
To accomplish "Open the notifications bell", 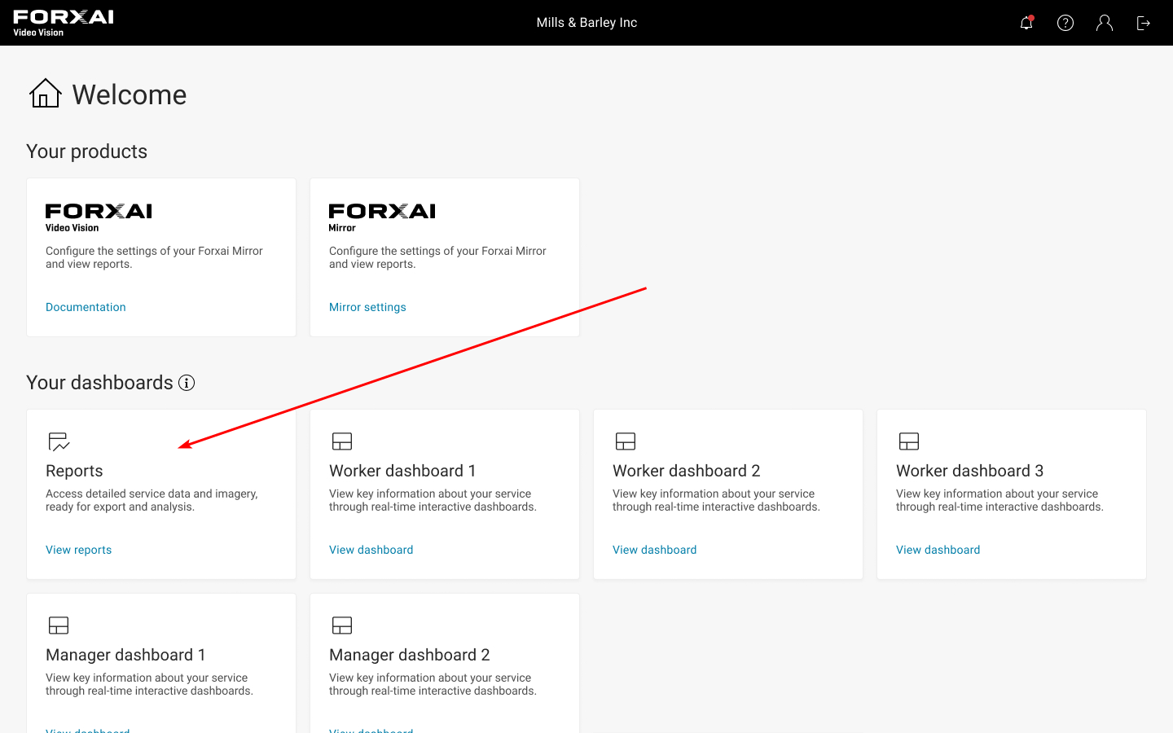I will click(x=1026, y=23).
